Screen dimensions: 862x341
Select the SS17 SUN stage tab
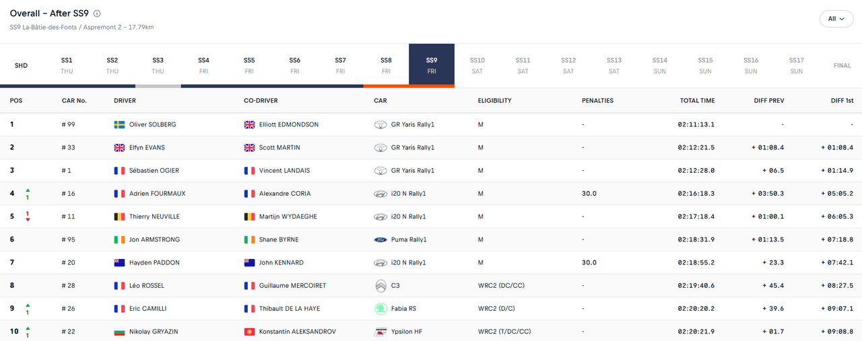click(x=797, y=66)
